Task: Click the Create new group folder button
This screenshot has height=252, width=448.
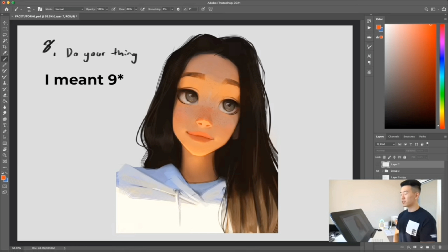Action: (428, 247)
